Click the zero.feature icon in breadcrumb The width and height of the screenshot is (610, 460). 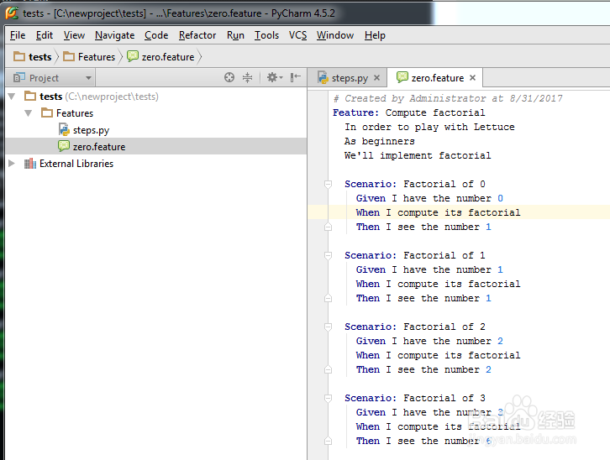(x=133, y=56)
